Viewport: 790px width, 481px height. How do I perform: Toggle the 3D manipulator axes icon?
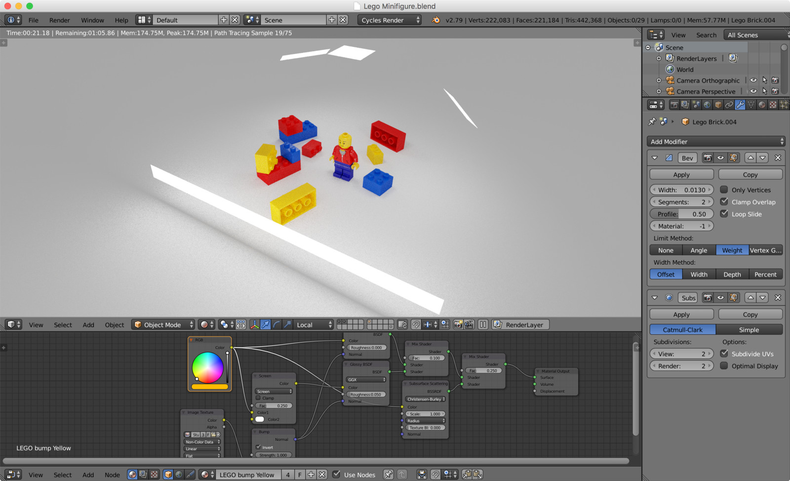click(x=254, y=324)
